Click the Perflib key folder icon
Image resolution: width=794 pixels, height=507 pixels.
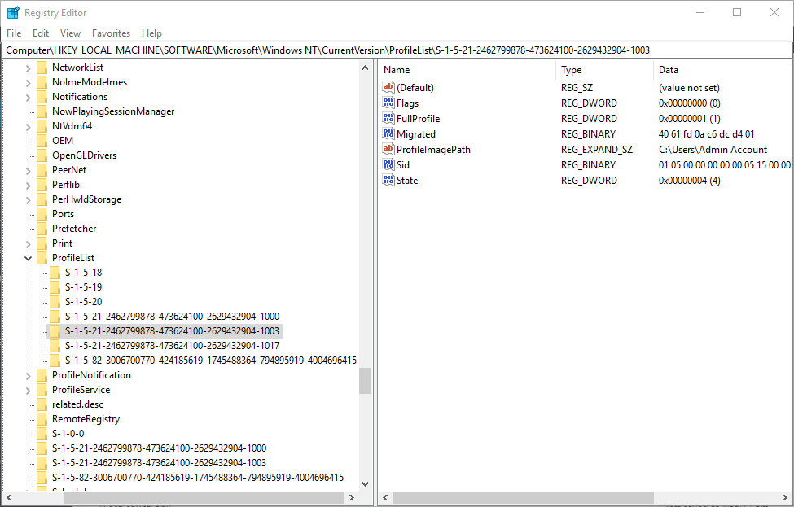coord(42,185)
